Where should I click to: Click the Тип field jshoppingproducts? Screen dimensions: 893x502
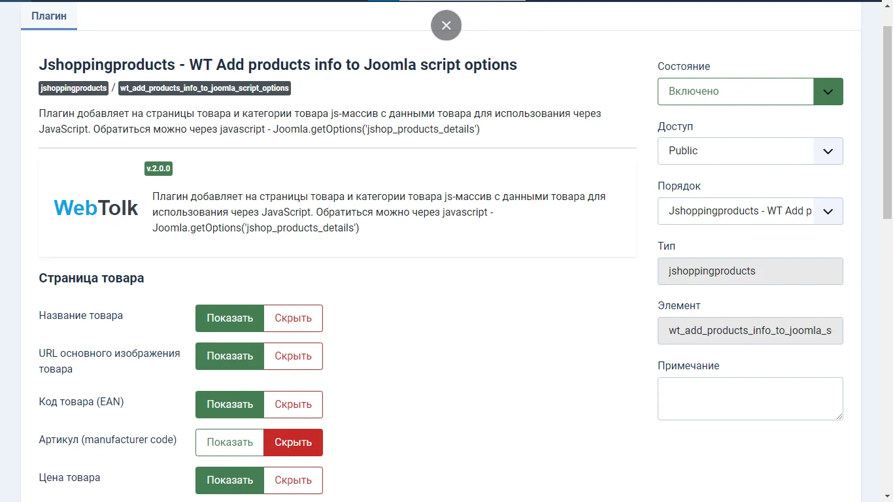(750, 271)
